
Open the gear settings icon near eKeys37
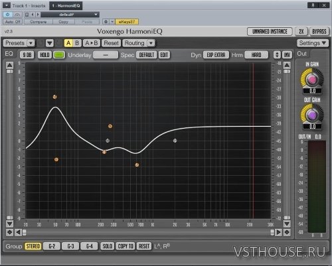tap(106, 22)
